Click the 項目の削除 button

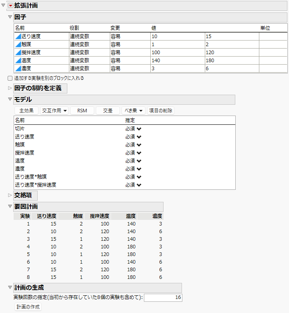pyautogui.click(x=161, y=111)
